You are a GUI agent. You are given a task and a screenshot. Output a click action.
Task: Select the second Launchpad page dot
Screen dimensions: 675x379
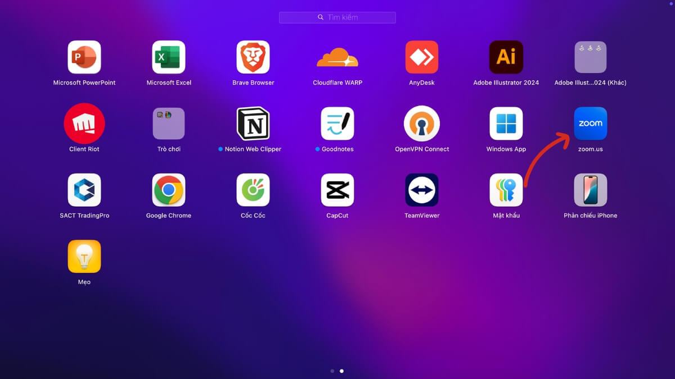[342, 371]
